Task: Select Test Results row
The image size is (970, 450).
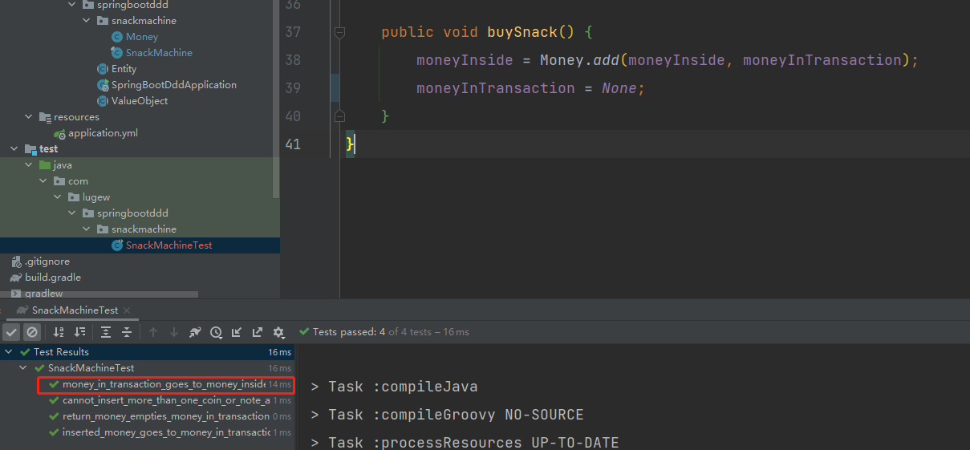Action: click(x=148, y=352)
